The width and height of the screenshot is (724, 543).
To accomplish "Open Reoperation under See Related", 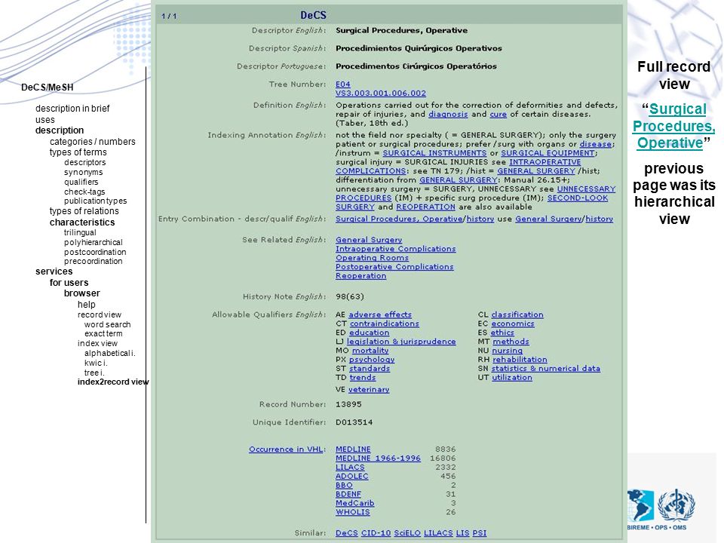I will pos(360,276).
